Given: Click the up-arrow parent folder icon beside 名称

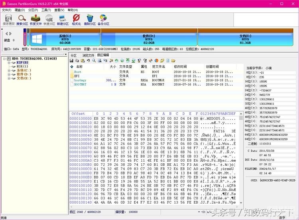Looking at the screenshot, I should pos(72,67).
